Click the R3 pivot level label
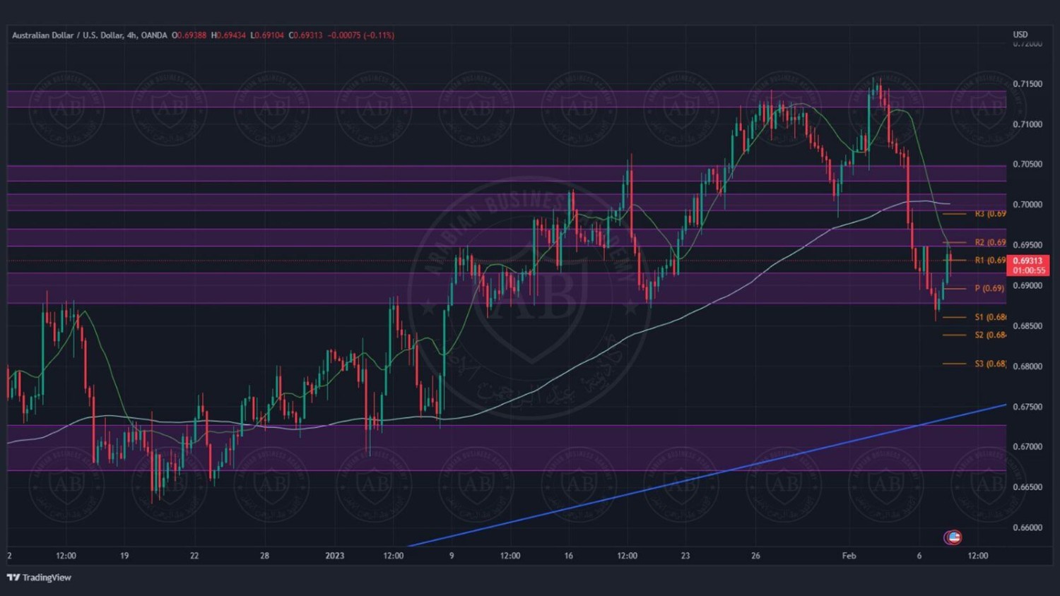 989,213
